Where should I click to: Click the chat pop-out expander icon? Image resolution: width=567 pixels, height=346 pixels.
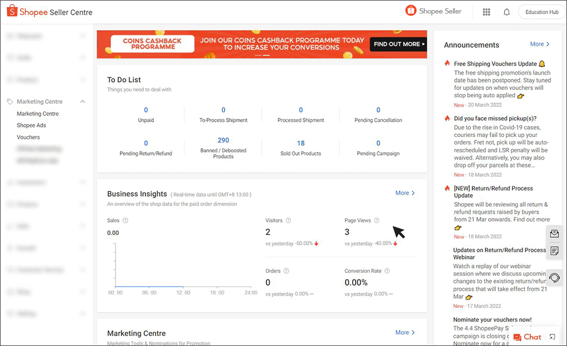553,336
